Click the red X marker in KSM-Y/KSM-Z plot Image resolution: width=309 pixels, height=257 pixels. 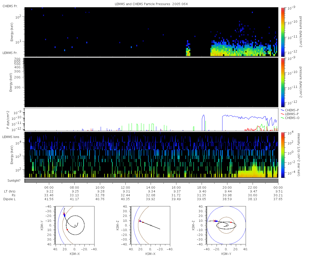click(214, 221)
